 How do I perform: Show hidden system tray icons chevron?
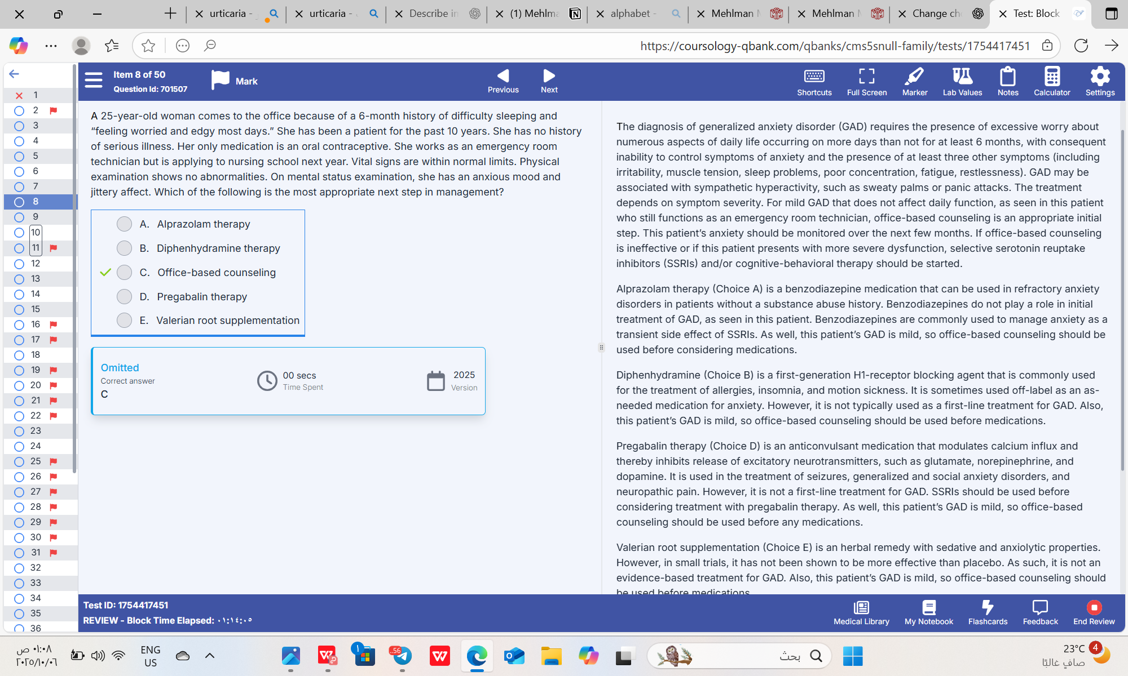click(x=210, y=655)
